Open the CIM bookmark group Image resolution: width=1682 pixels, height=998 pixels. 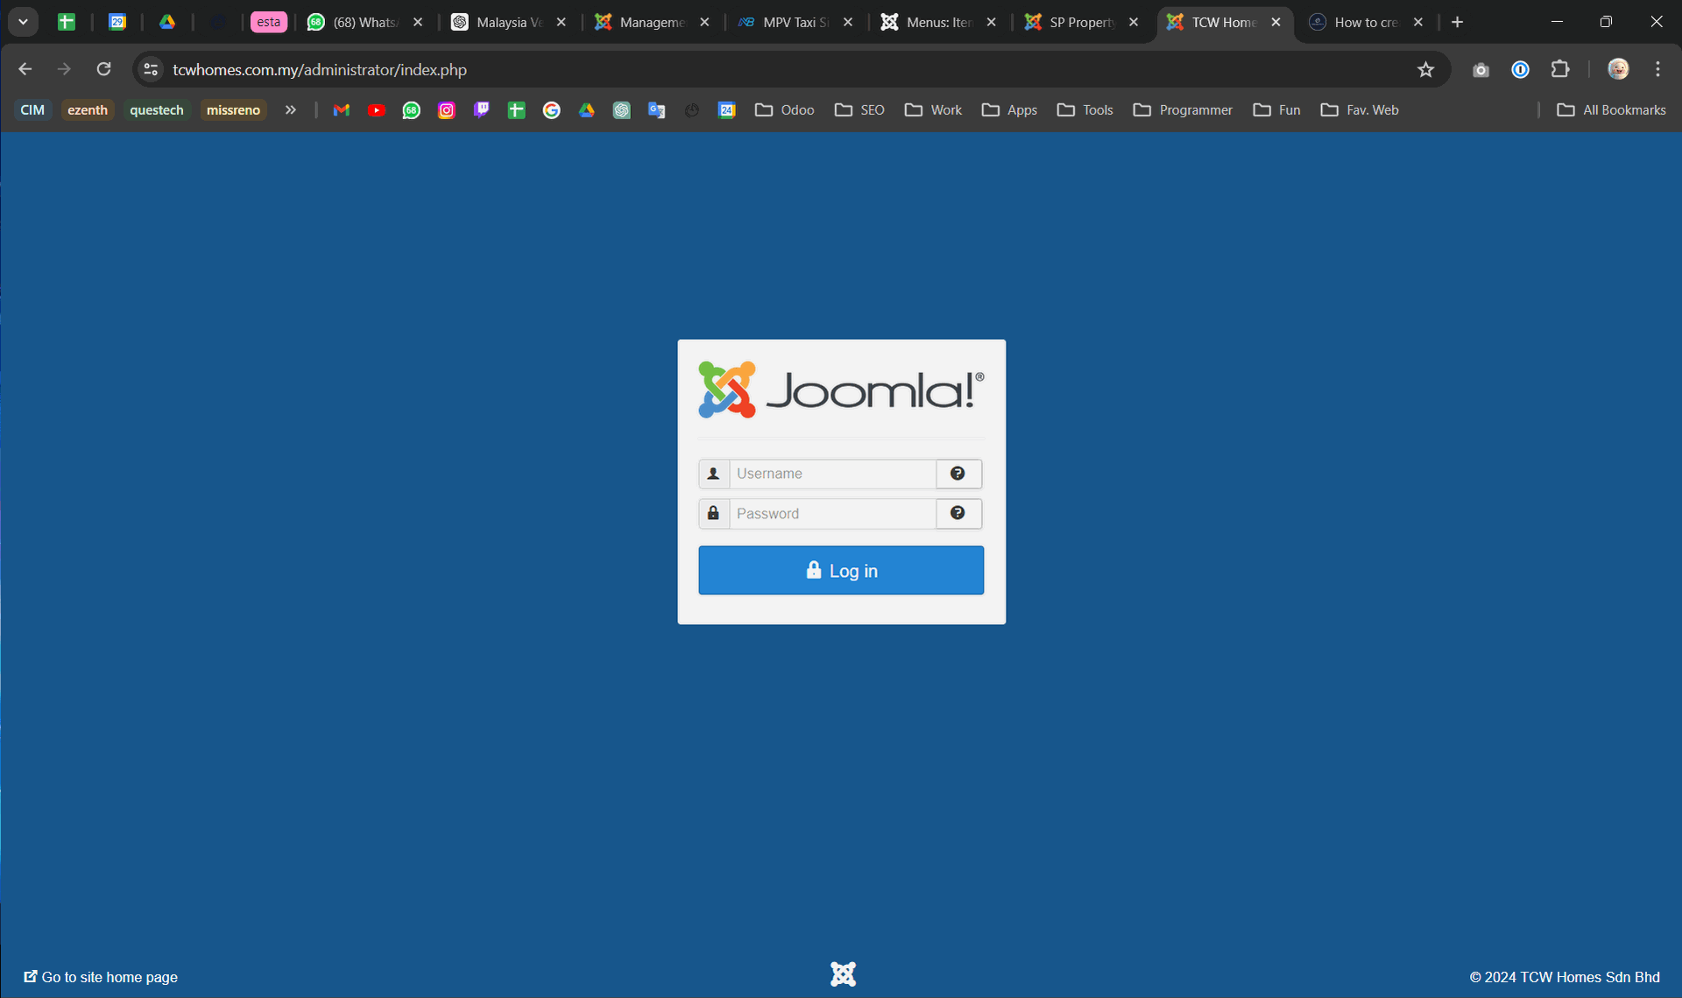click(x=32, y=109)
